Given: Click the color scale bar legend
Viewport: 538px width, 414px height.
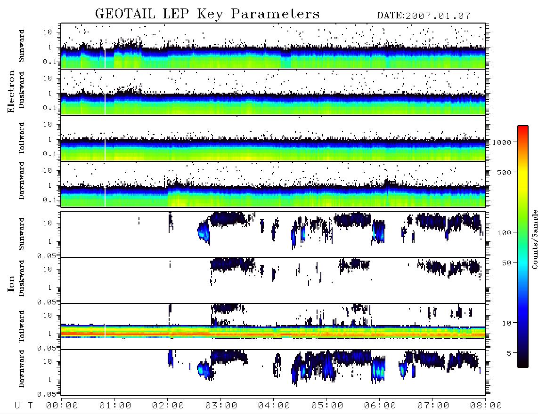Looking at the screenshot, I should 523,247.
